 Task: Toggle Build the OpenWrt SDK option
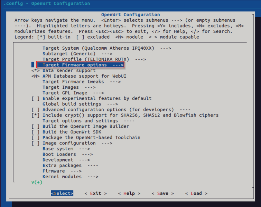point(35,132)
